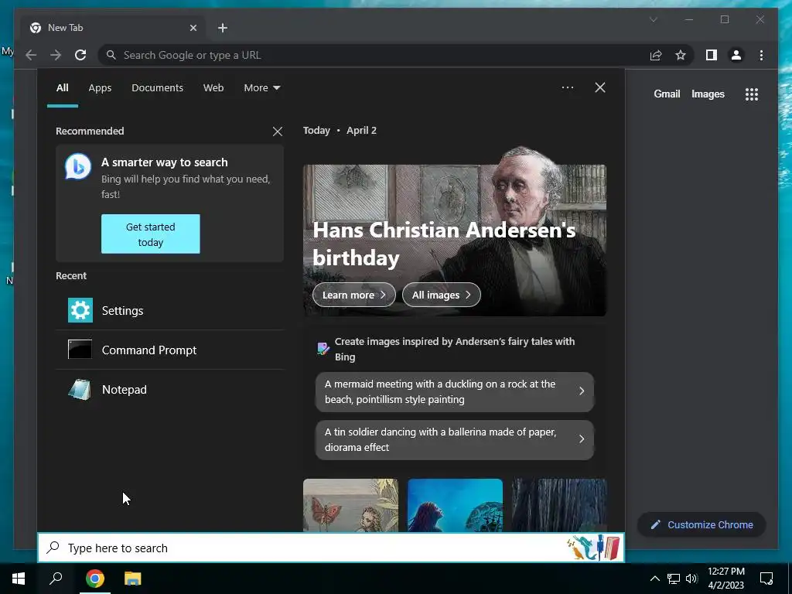Select the mermaid meeting duckling image prompt
This screenshot has height=594, width=792.
click(455, 391)
